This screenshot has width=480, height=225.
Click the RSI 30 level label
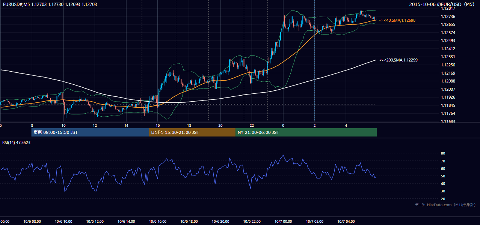pyautogui.click(x=443, y=191)
